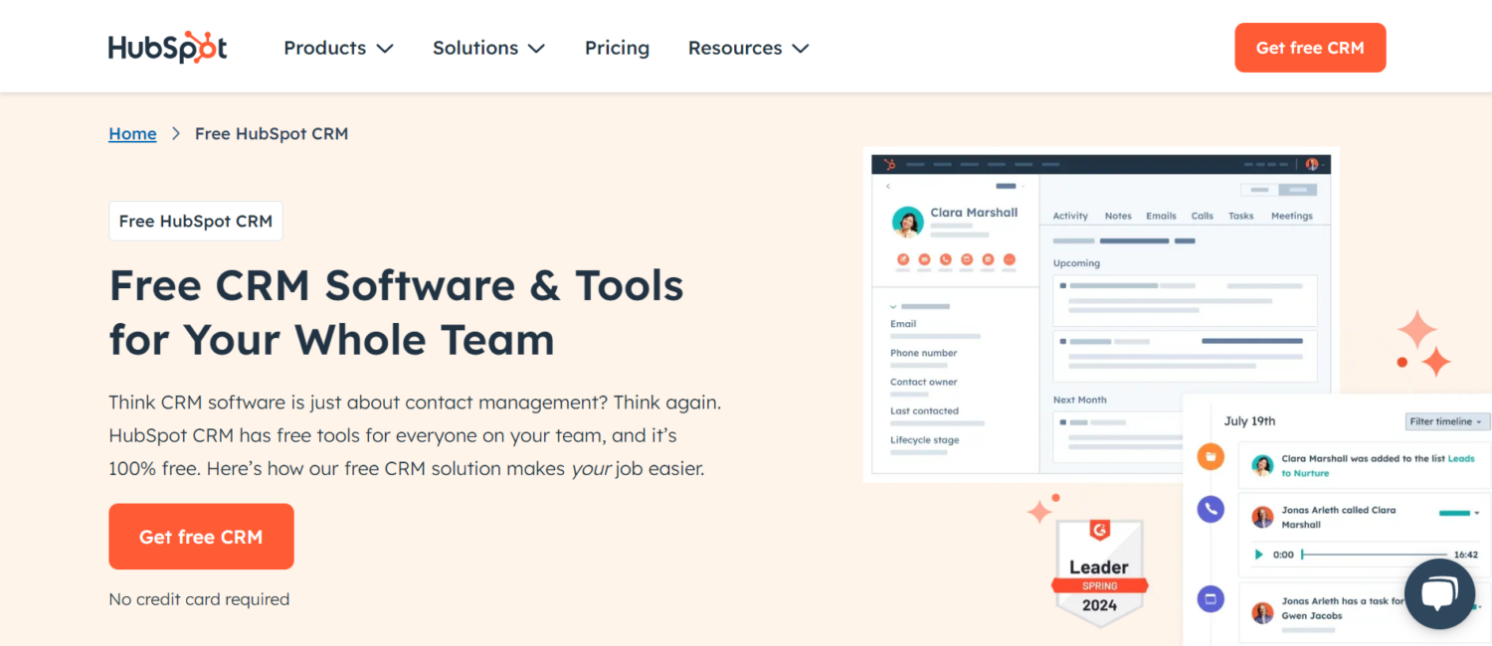Open the Home breadcrumb link
Viewport: 1492px width, 646px height.
pyautogui.click(x=132, y=133)
